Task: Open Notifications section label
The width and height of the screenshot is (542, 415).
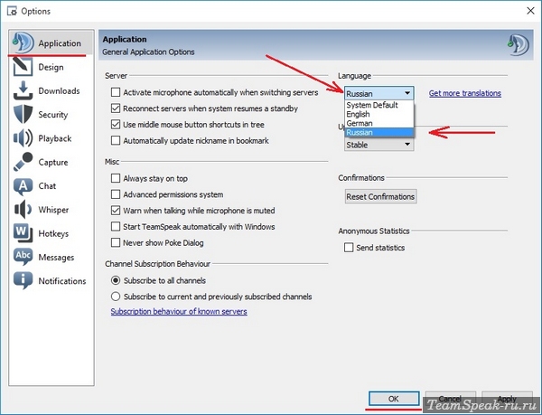Action: (62, 281)
